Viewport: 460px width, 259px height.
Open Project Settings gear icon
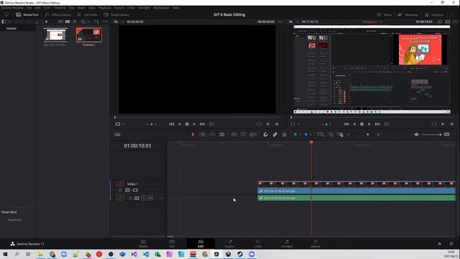click(451, 244)
